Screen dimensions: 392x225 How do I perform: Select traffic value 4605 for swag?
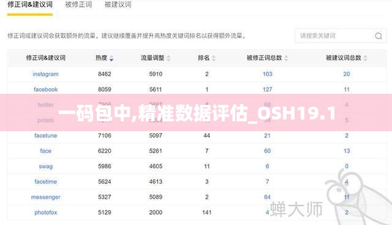click(156, 166)
